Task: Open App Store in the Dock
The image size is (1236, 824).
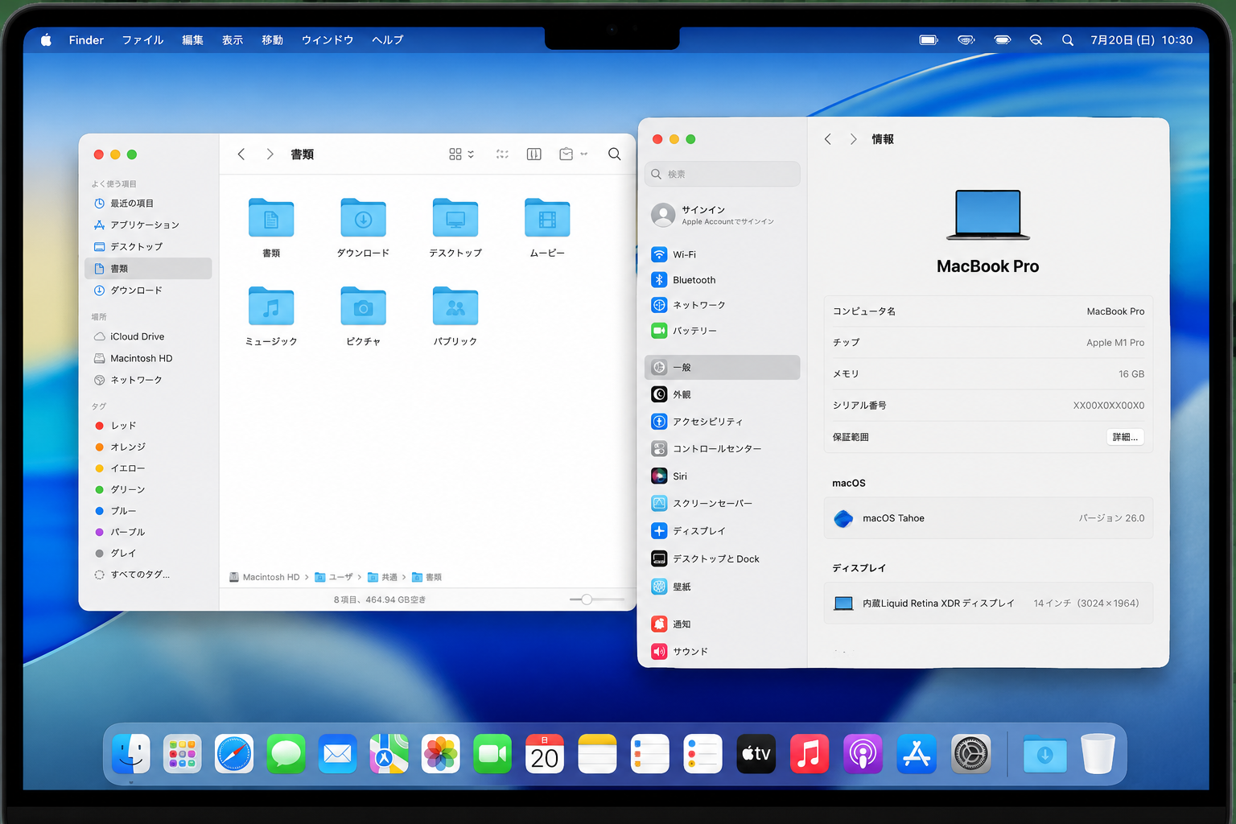Action: (x=917, y=754)
